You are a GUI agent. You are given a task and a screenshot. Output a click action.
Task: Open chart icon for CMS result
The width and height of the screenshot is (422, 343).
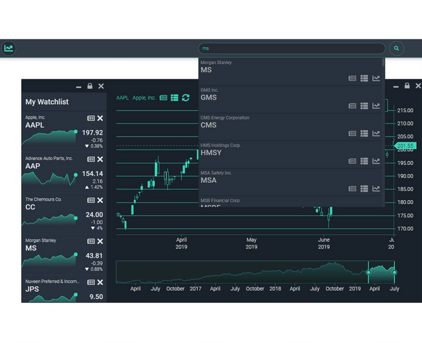pyautogui.click(x=376, y=133)
